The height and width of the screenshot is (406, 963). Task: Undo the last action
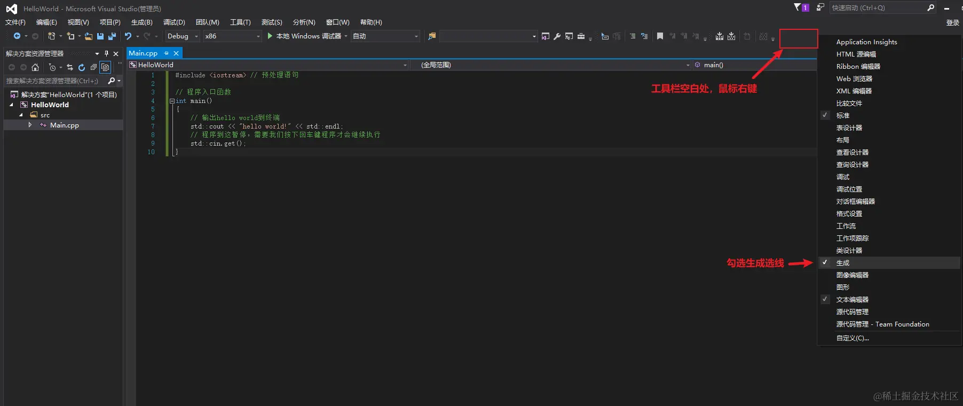tap(128, 36)
